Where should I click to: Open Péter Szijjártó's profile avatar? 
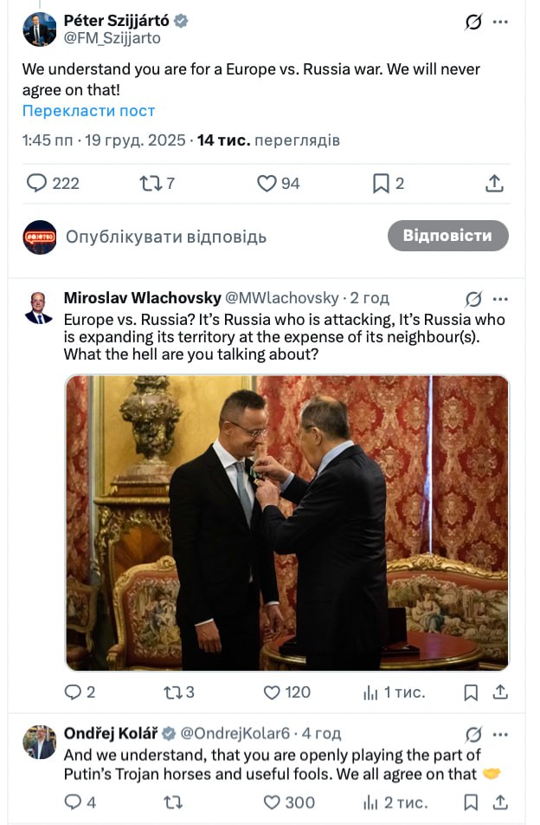click(x=40, y=29)
